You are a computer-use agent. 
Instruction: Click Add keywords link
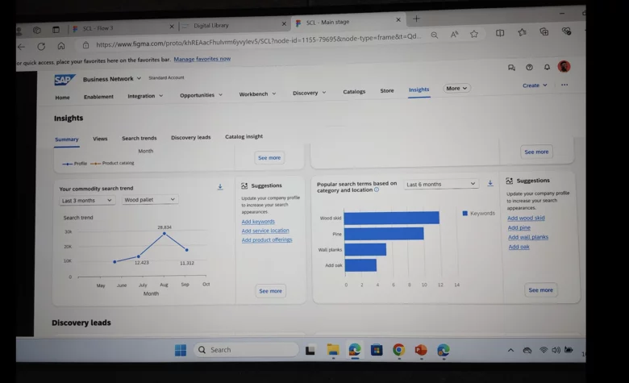(x=258, y=222)
